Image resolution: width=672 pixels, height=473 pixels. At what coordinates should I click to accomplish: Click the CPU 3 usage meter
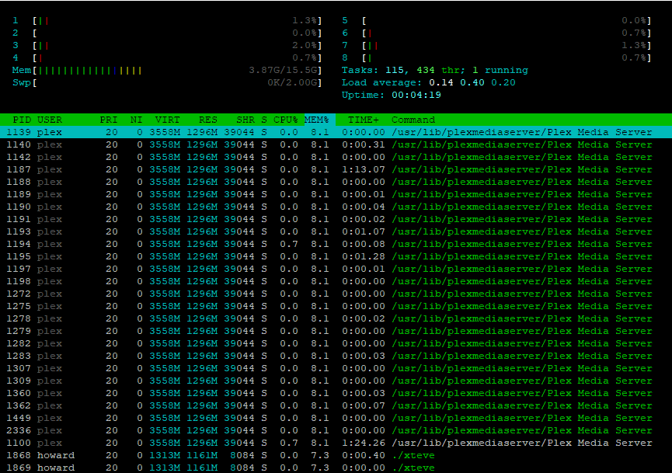pyautogui.click(x=167, y=45)
